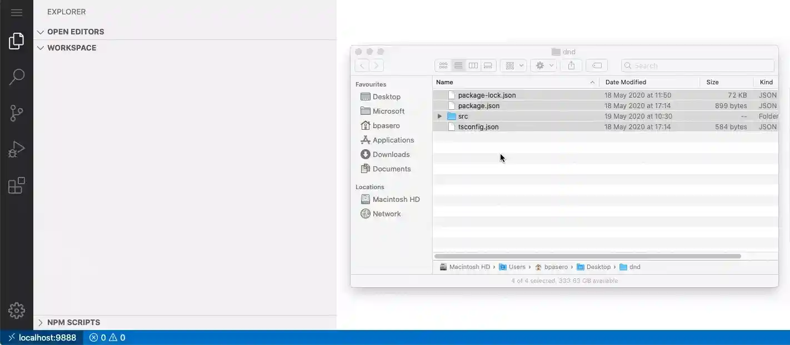Screen dimensions: 790x345
Task: Open the grouping options dropdown in Finder
Action: (x=513, y=65)
